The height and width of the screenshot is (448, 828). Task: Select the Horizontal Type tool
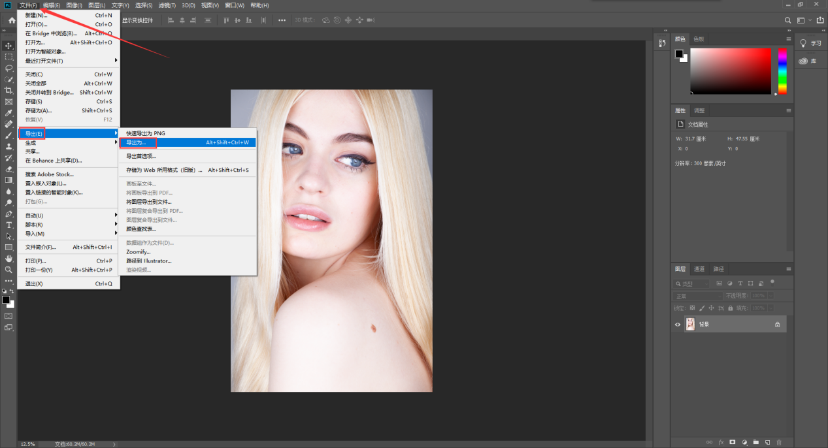[x=8, y=225]
